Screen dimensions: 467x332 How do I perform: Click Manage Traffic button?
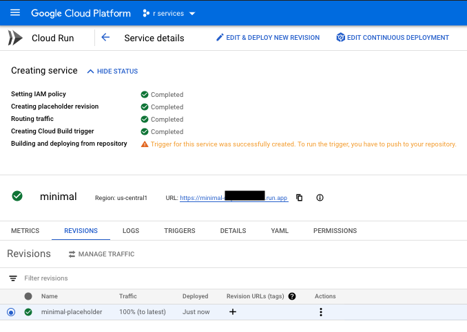click(x=101, y=254)
